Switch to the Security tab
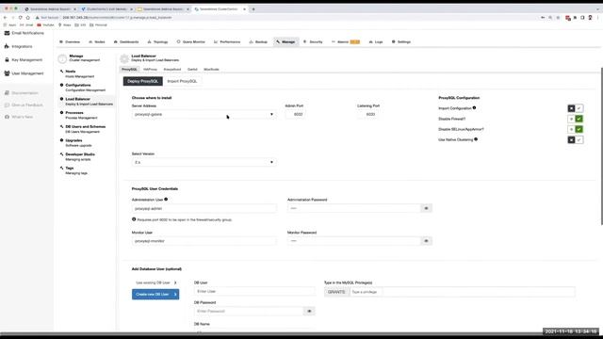603x339 pixels. pos(313,41)
